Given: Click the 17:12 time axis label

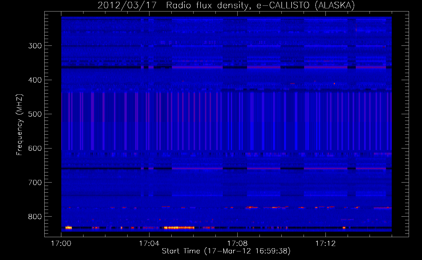Looking at the screenshot, I should point(325,243).
